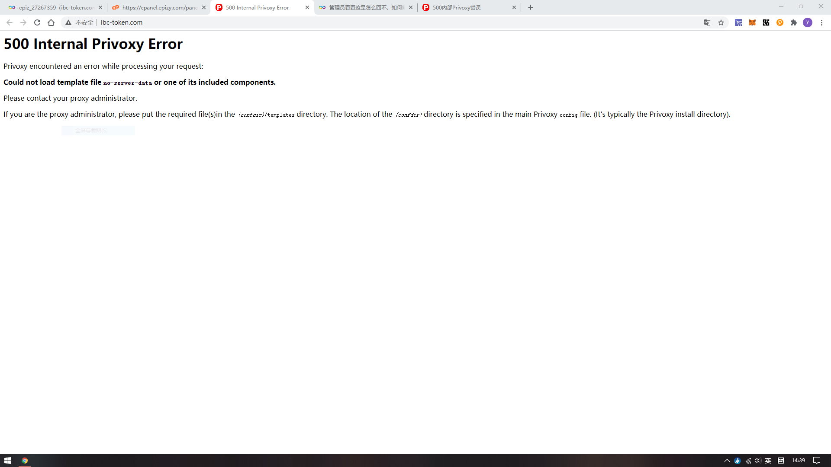Reload the current page
Screen dimensions: 831x467
point(37,22)
